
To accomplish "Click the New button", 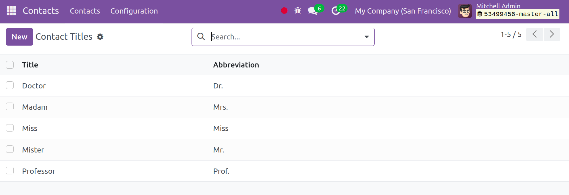I will click(x=19, y=37).
